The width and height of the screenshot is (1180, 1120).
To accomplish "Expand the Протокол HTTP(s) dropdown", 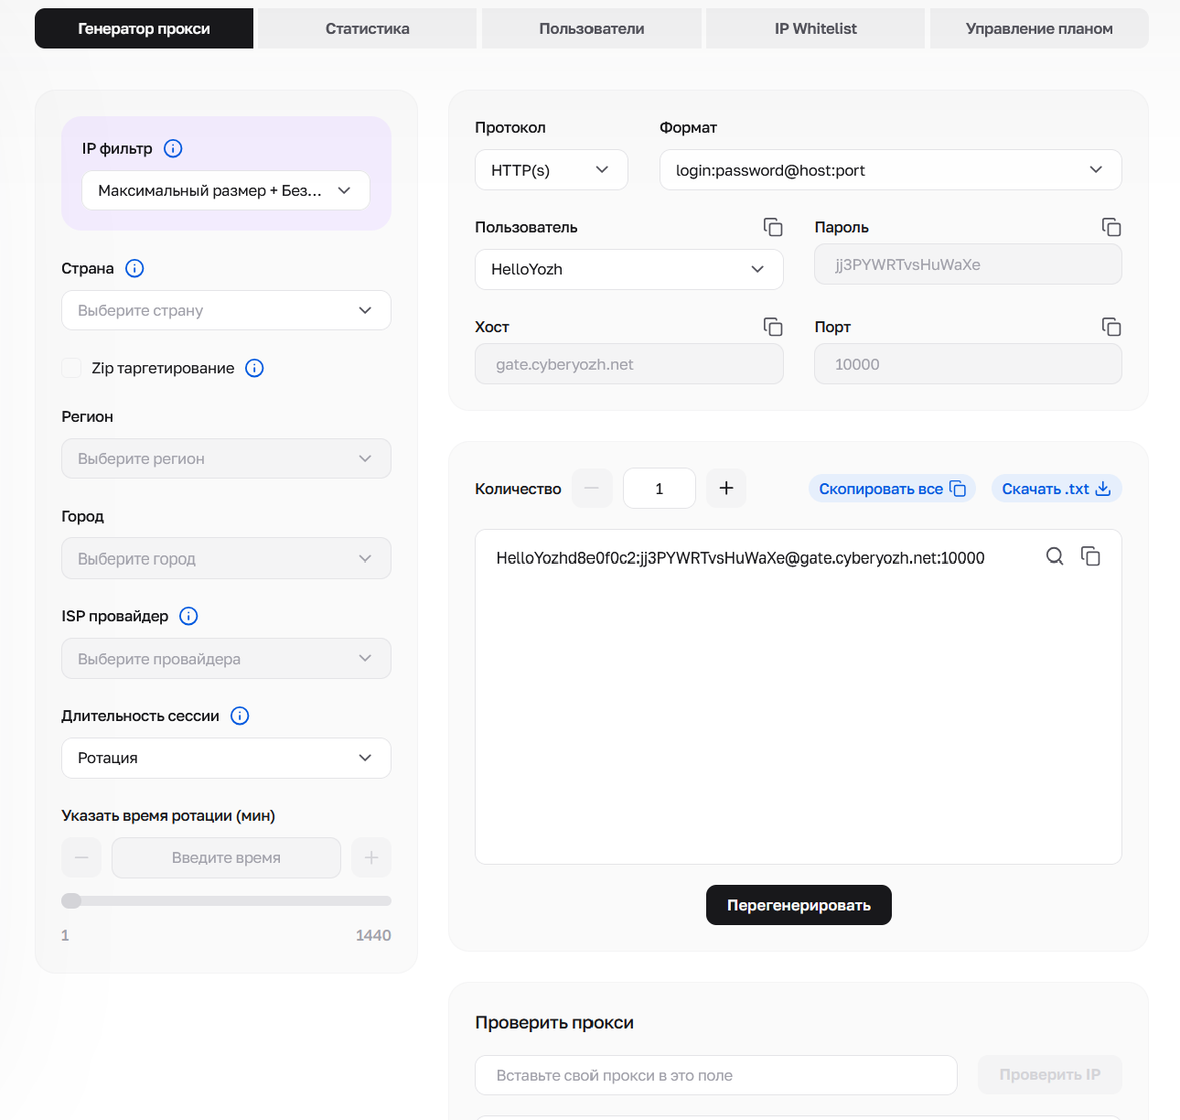I will point(552,170).
